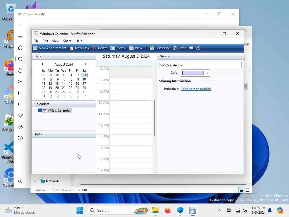The width and height of the screenshot is (289, 217).
Task: Click the New Task toolbar button
Action: click(x=80, y=48)
